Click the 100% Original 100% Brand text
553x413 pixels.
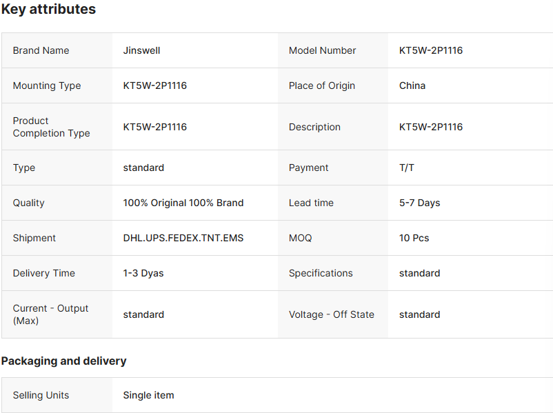coord(183,203)
